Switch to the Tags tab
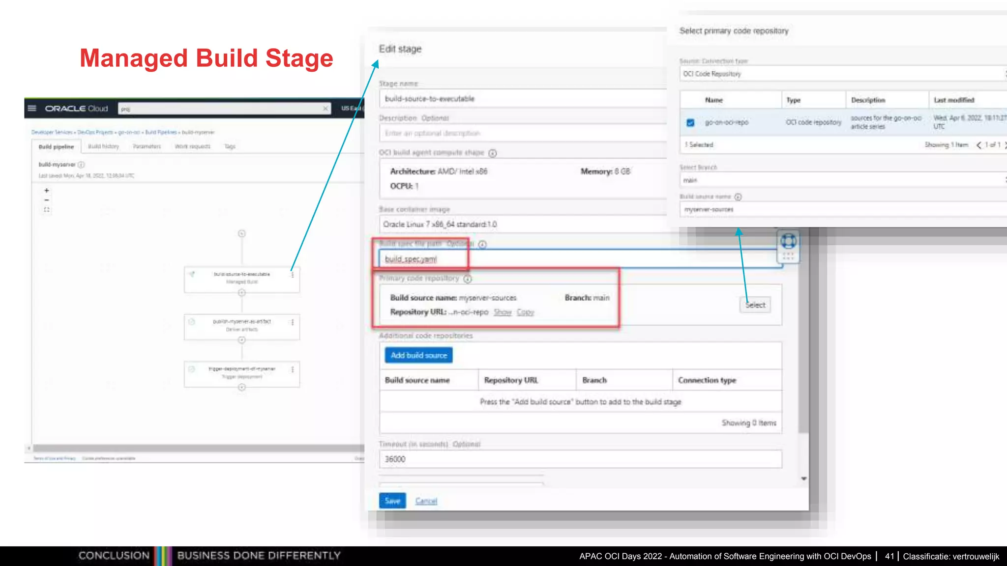The width and height of the screenshot is (1007, 566). pos(230,146)
